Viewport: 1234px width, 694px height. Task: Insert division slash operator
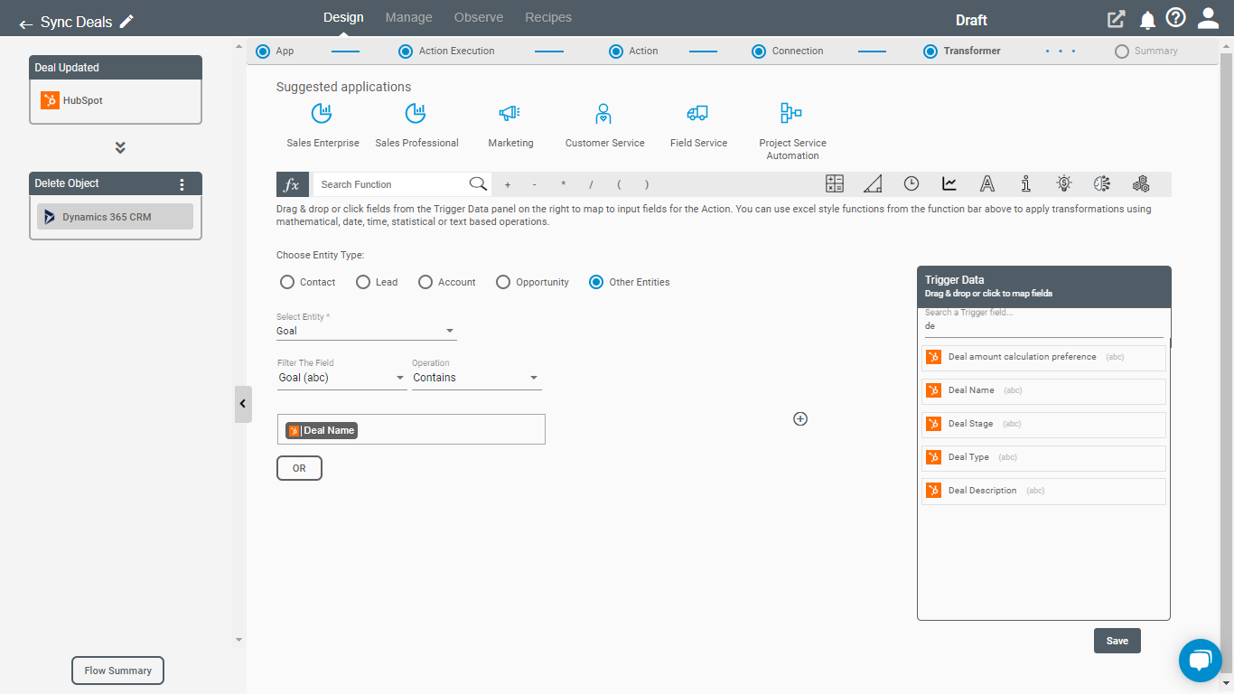pyautogui.click(x=591, y=184)
